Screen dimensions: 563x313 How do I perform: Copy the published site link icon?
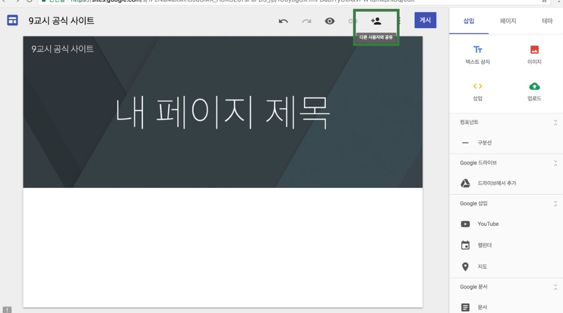[x=353, y=21]
